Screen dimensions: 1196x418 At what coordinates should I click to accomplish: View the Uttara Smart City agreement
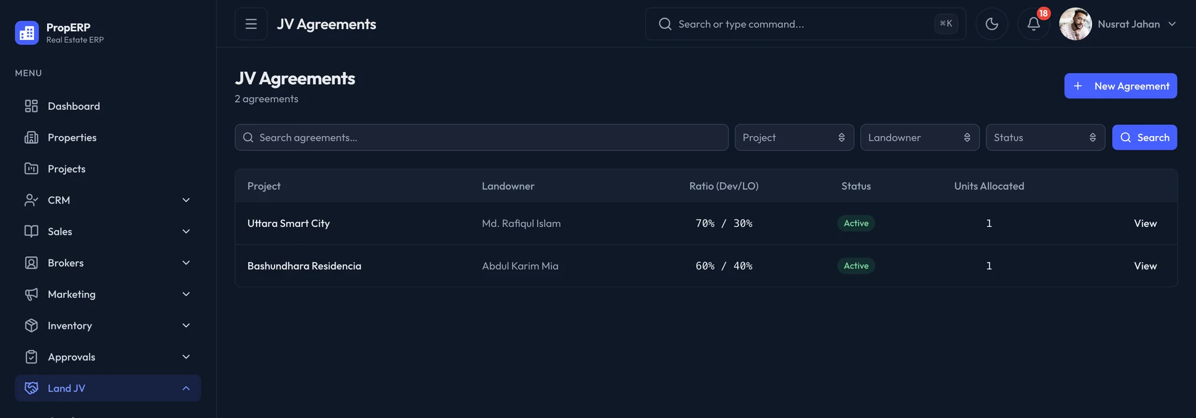1145,223
